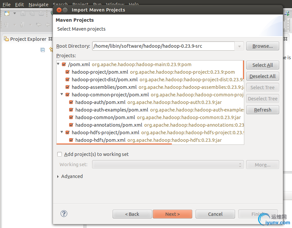Collapse the root /pom.xml tree node

[58, 64]
